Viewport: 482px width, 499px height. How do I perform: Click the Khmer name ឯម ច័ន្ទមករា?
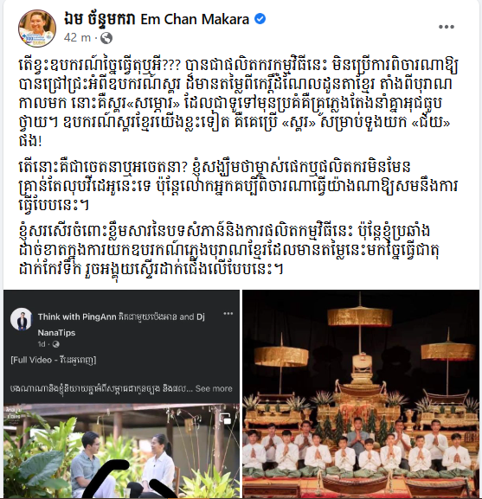click(x=100, y=19)
